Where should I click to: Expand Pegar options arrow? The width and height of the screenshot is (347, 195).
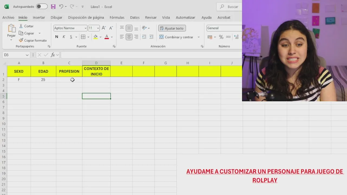[x=11, y=40]
